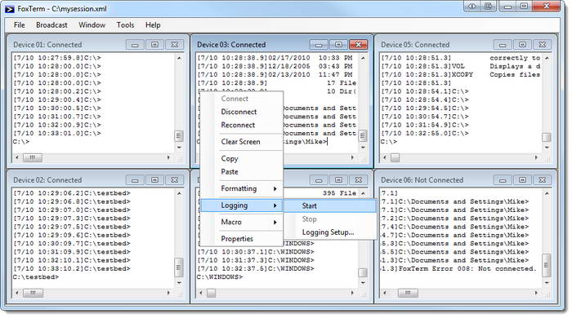Viewport: 572px width, 318px height.
Task: Minimize the Device 03 window
Action: [x=319, y=45]
